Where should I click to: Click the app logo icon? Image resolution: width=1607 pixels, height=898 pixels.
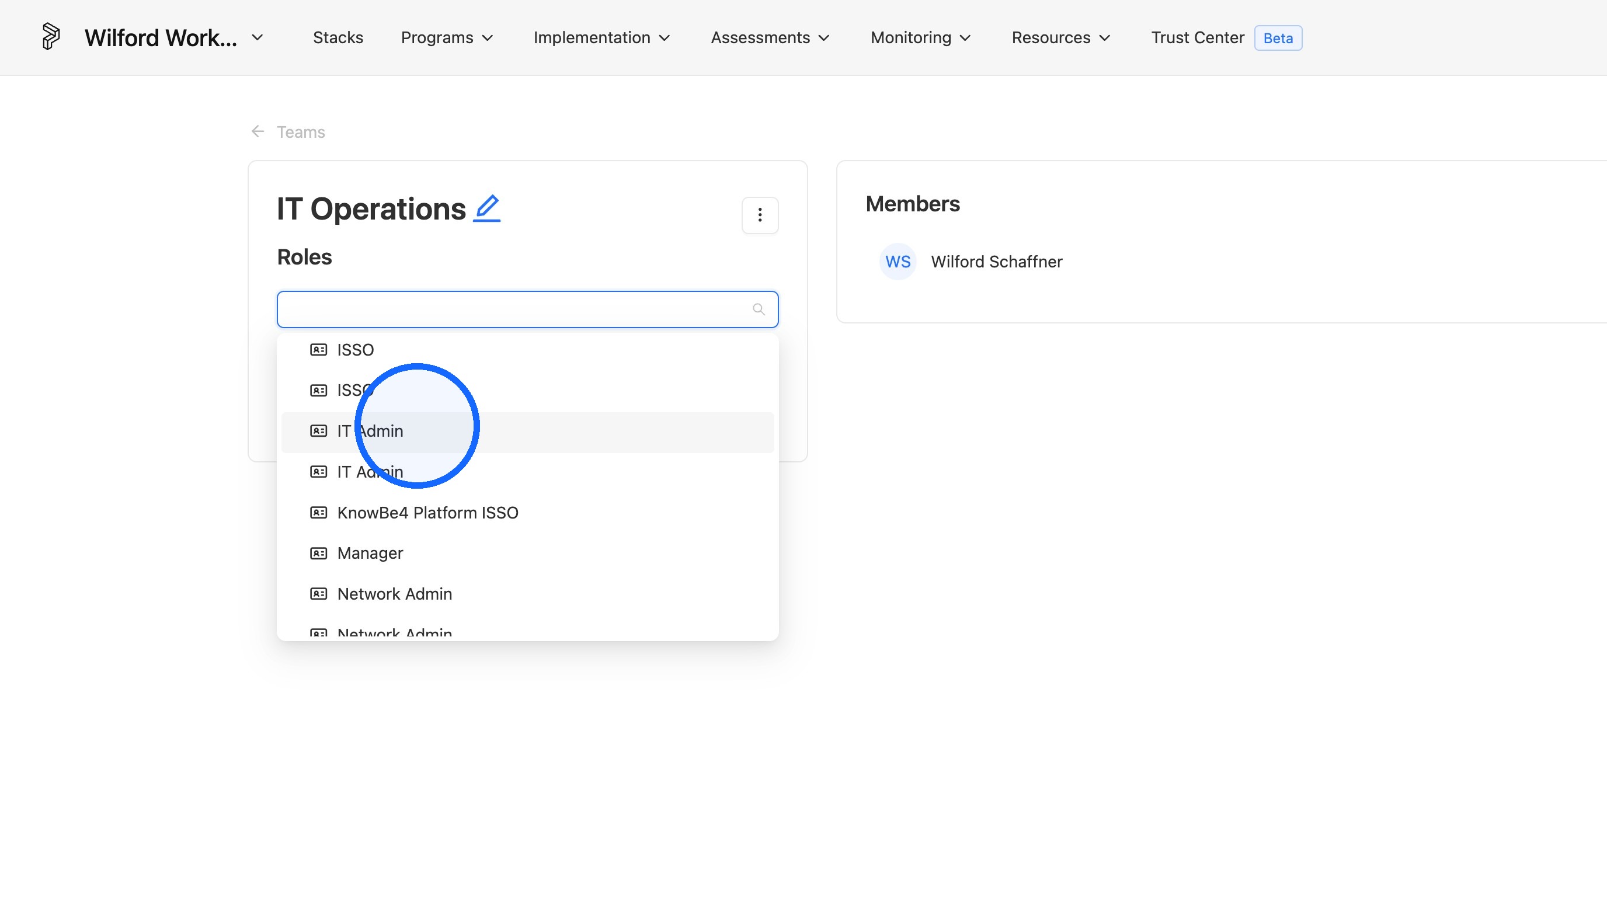point(51,37)
